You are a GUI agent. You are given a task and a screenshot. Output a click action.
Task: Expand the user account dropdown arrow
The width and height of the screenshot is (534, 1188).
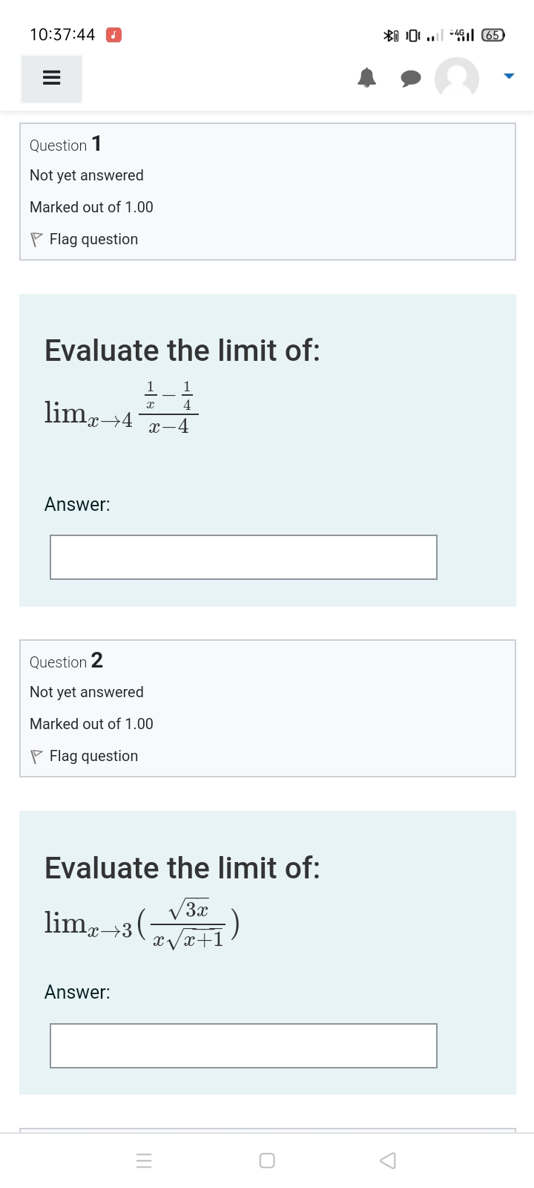(x=508, y=75)
